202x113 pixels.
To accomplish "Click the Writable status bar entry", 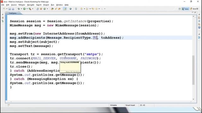I will coord(113,105).
